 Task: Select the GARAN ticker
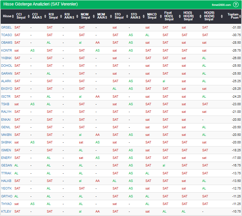tap(6, 74)
